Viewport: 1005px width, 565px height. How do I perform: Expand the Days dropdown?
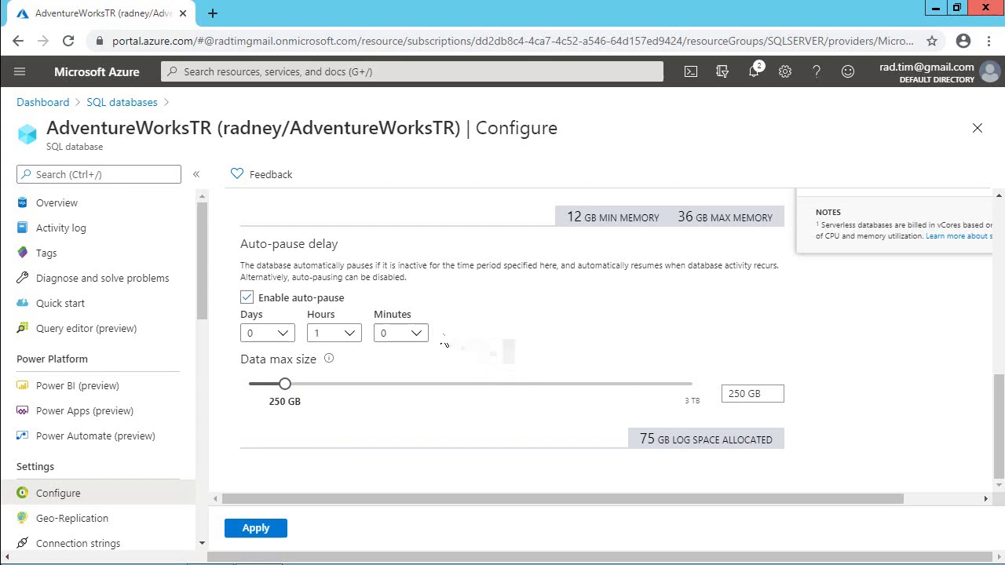coord(268,333)
